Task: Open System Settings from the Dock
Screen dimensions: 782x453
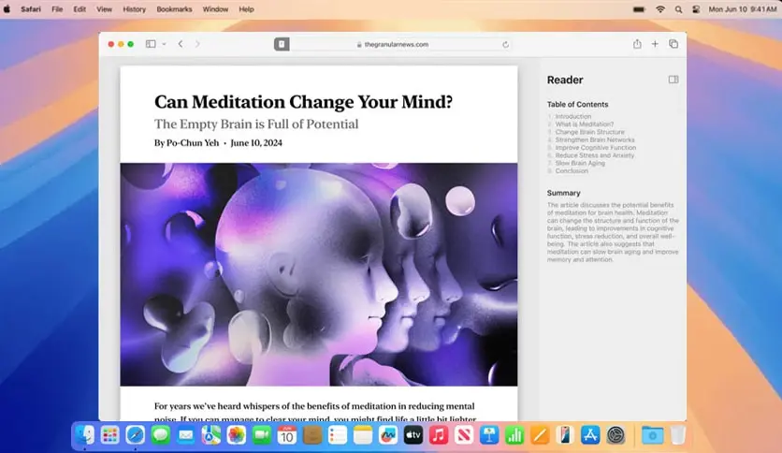Action: (x=615, y=435)
